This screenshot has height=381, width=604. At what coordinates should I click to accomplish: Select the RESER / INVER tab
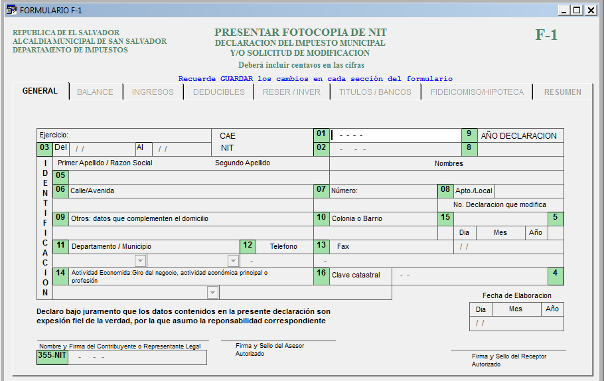[x=291, y=92]
